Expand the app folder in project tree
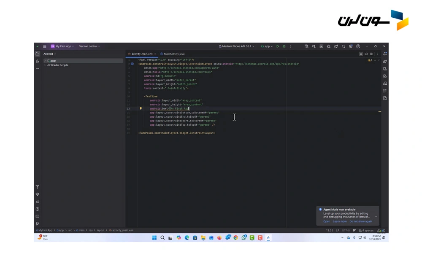Screen dimensions: 422x253 [x=45, y=61]
